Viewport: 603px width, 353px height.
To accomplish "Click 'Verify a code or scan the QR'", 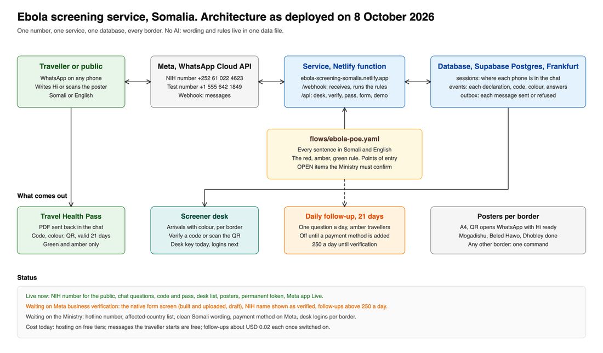I will (x=204, y=236).
